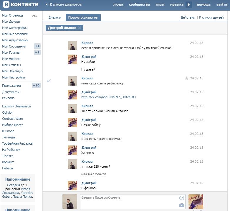Launch the 'Вормикс' app
This screenshot has height=211, width=230.
tap(8, 162)
